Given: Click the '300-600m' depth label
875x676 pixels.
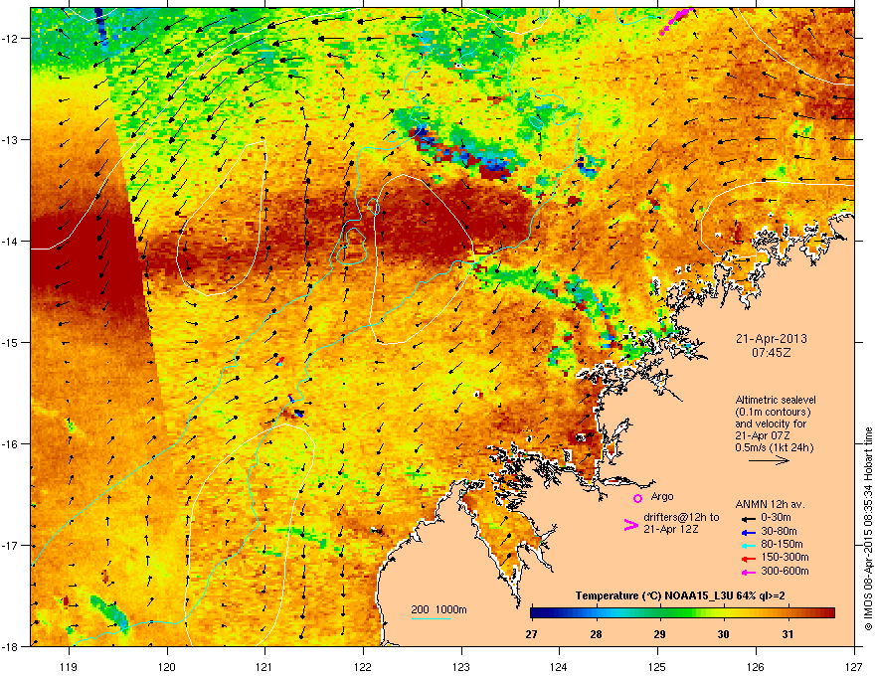Looking at the screenshot, I should click(x=785, y=571).
